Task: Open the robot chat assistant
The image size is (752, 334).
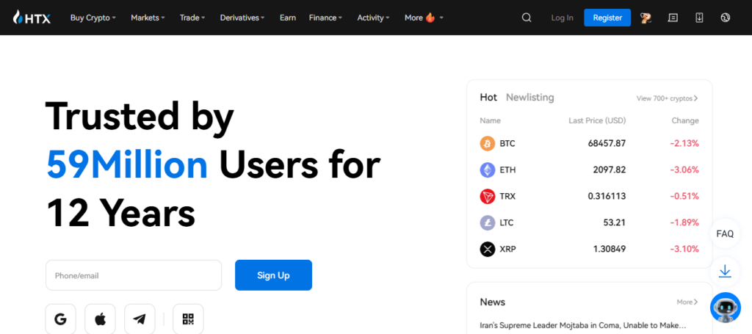Action: coord(725,308)
